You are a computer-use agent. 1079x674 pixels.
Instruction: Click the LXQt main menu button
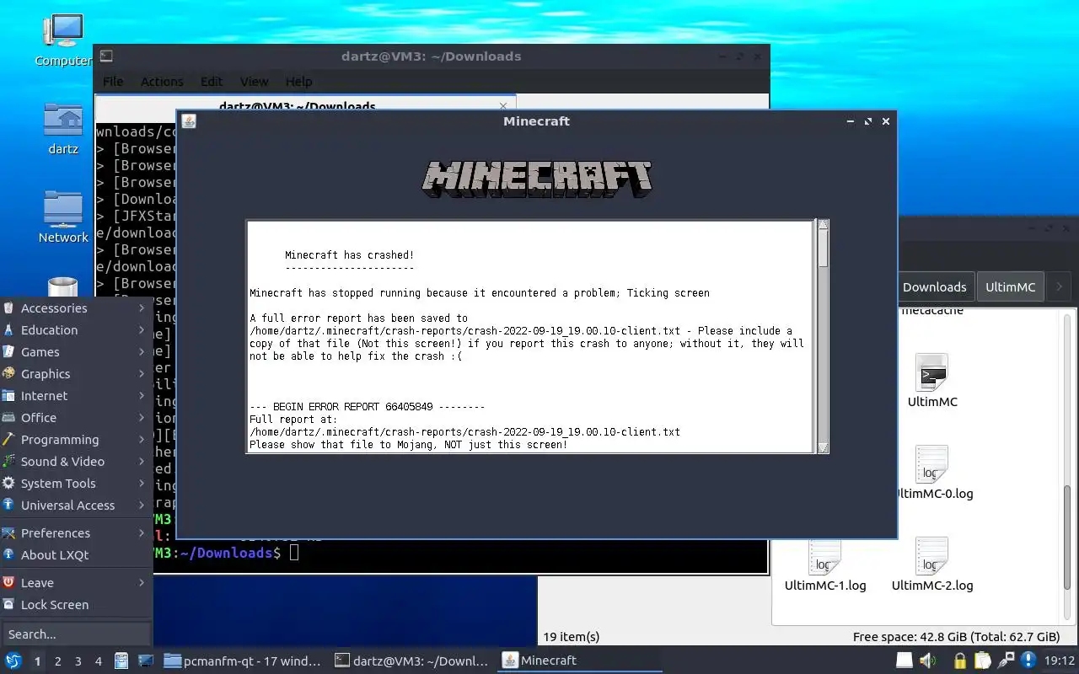(13, 661)
